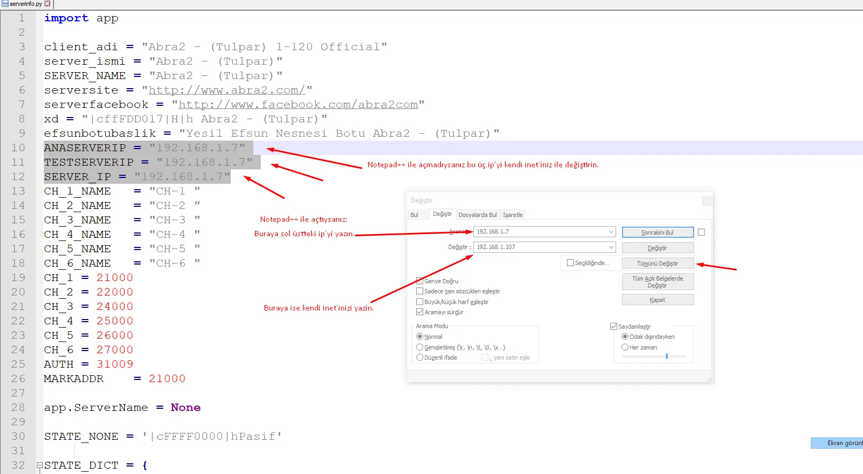Click the replacement field containing 192.168.1.107
The width and height of the screenshot is (863, 474).
click(540, 247)
